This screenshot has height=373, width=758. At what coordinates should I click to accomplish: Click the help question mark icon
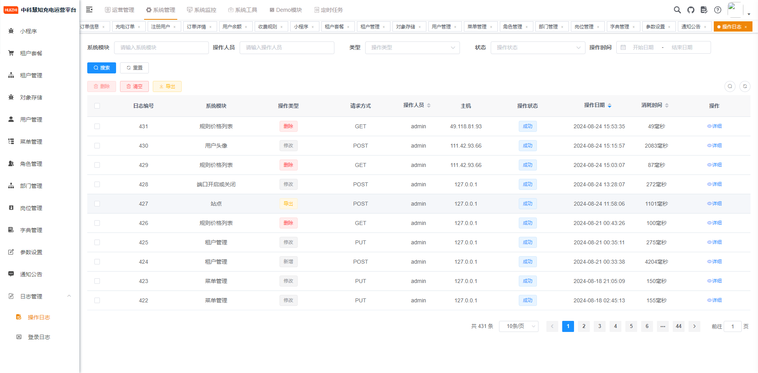(x=718, y=10)
